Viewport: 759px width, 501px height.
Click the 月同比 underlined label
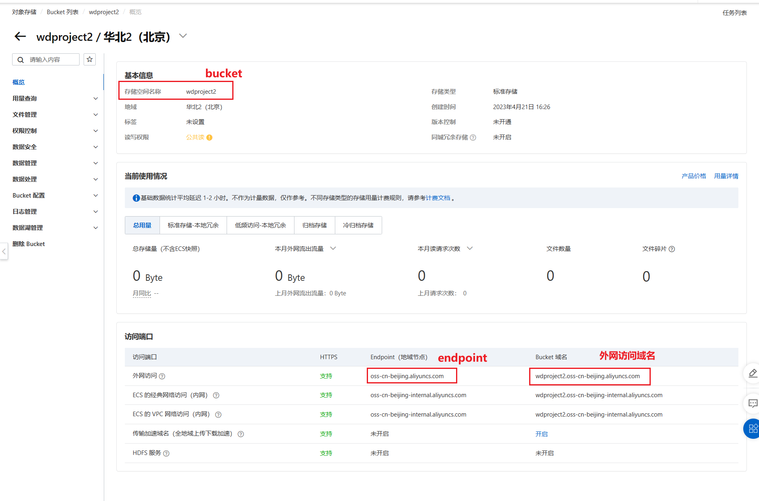pos(142,293)
